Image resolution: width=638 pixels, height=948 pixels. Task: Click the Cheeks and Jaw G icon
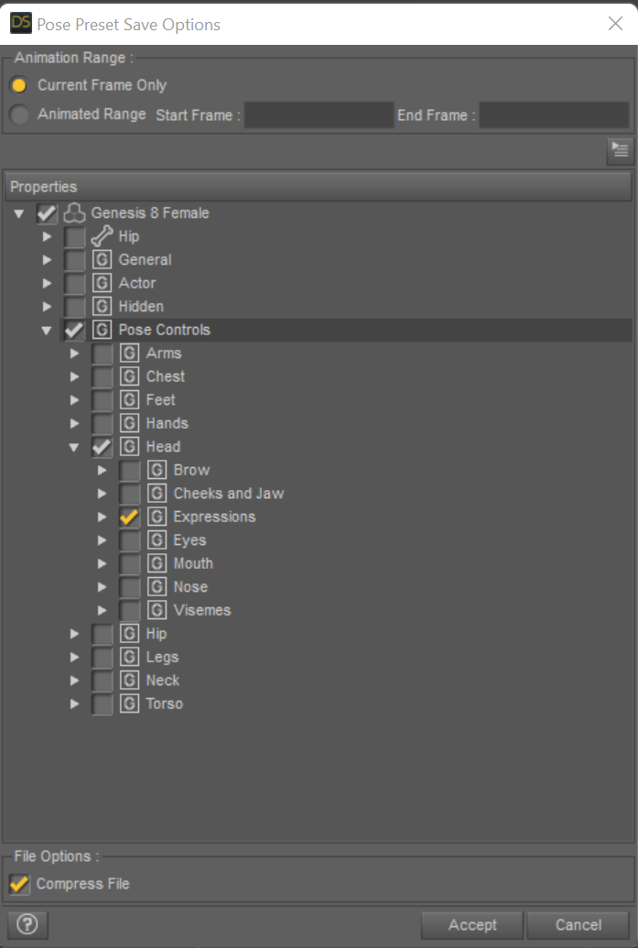point(157,494)
